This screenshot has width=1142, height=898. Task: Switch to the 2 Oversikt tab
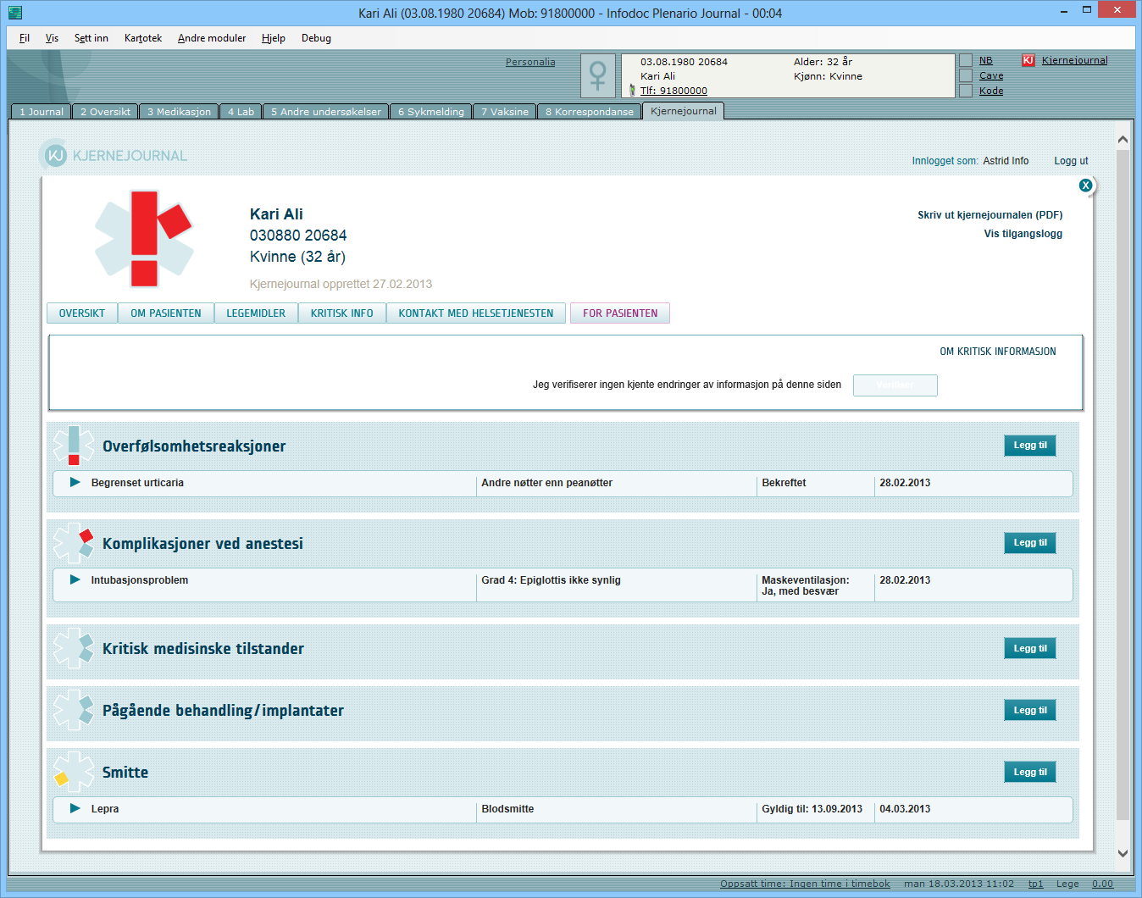pyautogui.click(x=105, y=112)
